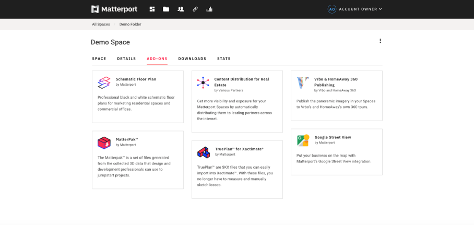This screenshot has height=225, width=474.
Task: Click the Content Distribution network icon
Action: click(203, 82)
